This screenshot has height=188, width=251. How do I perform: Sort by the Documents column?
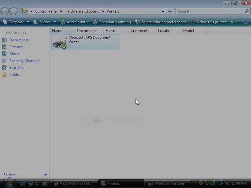tap(89, 31)
